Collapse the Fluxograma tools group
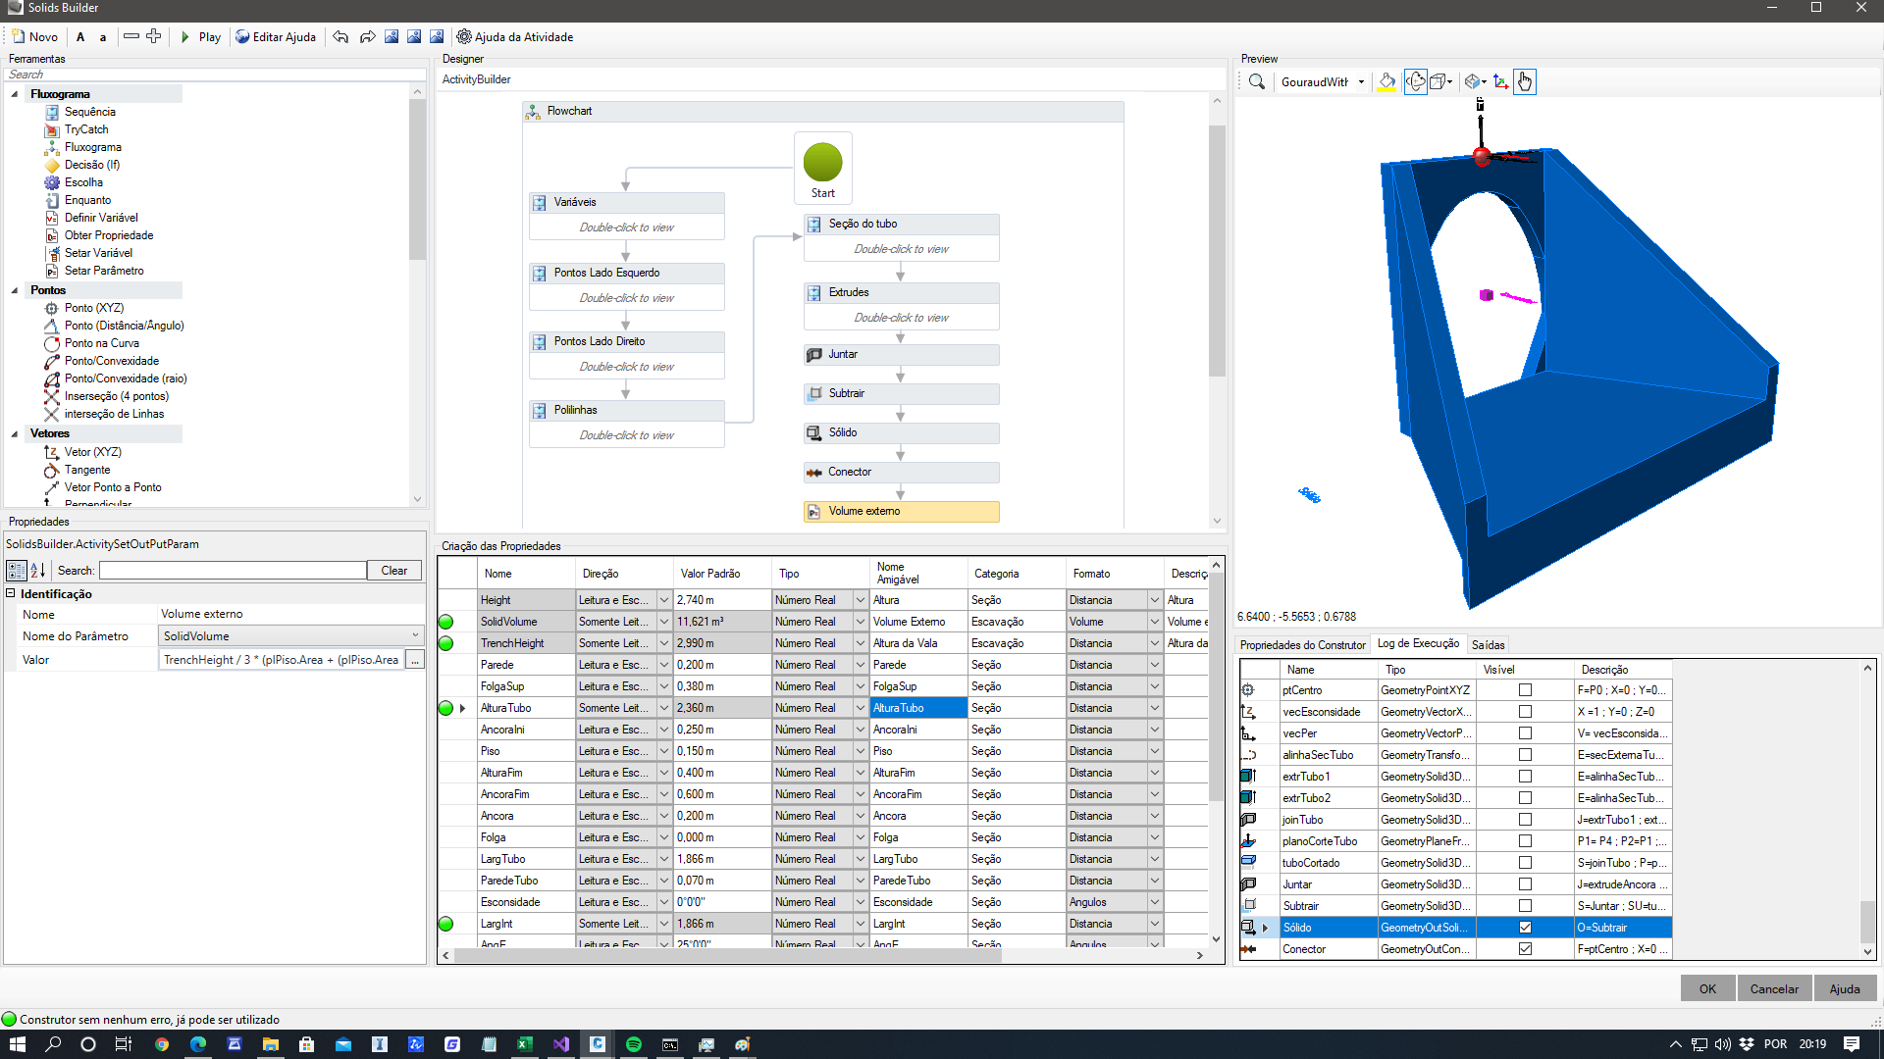The height and width of the screenshot is (1059, 1884). [x=15, y=94]
